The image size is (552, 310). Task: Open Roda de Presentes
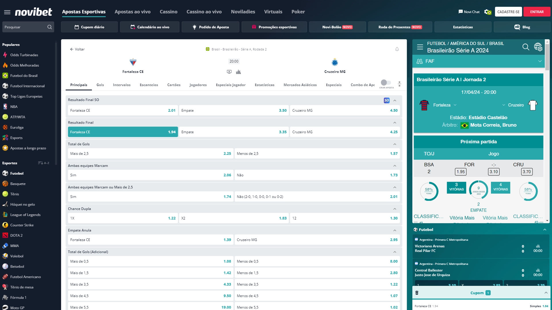(x=400, y=27)
